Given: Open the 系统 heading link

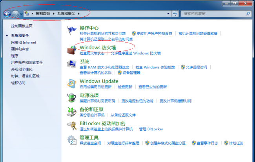Looking at the screenshot, I should coord(84,61).
